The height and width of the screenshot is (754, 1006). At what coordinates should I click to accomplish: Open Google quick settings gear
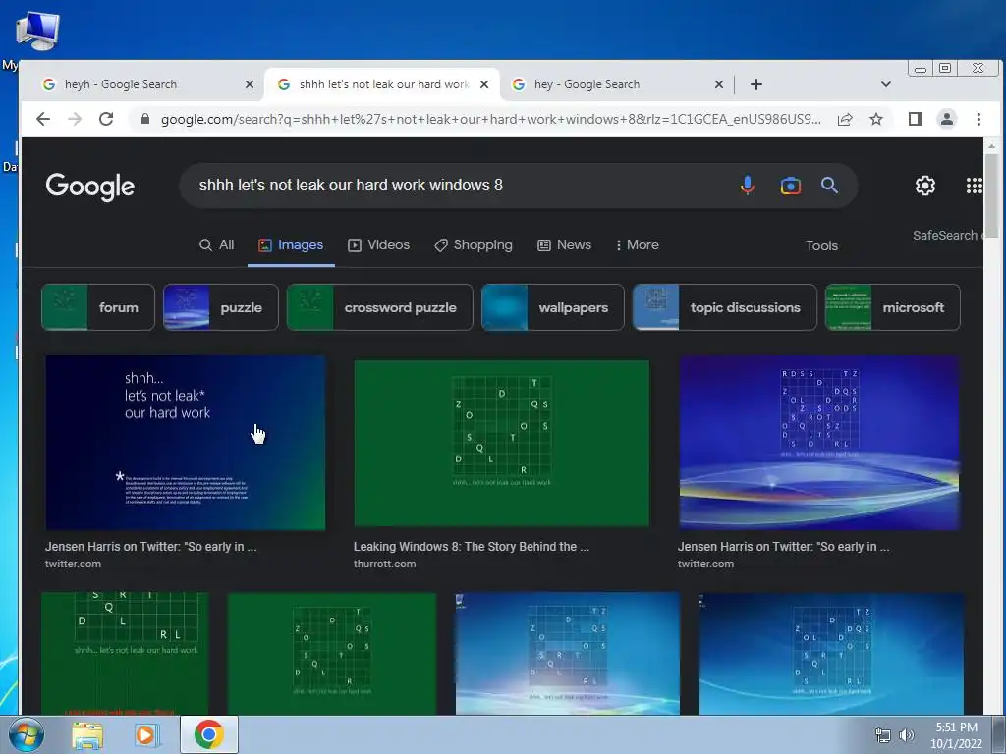point(925,186)
